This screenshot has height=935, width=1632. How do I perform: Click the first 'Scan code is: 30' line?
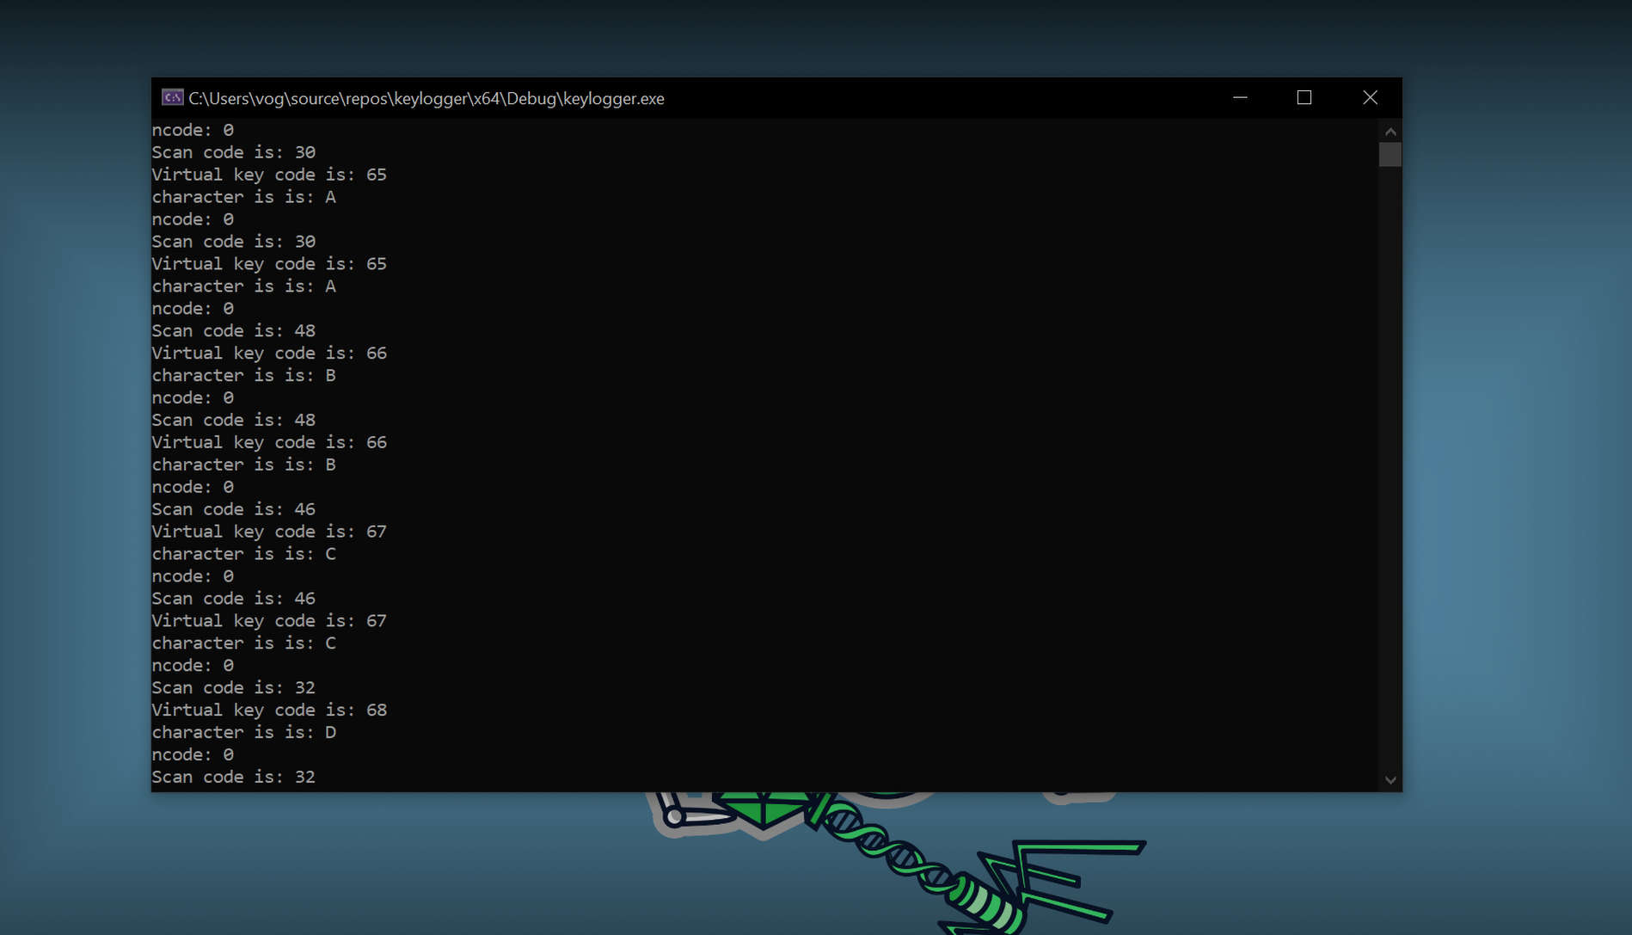[x=233, y=152]
